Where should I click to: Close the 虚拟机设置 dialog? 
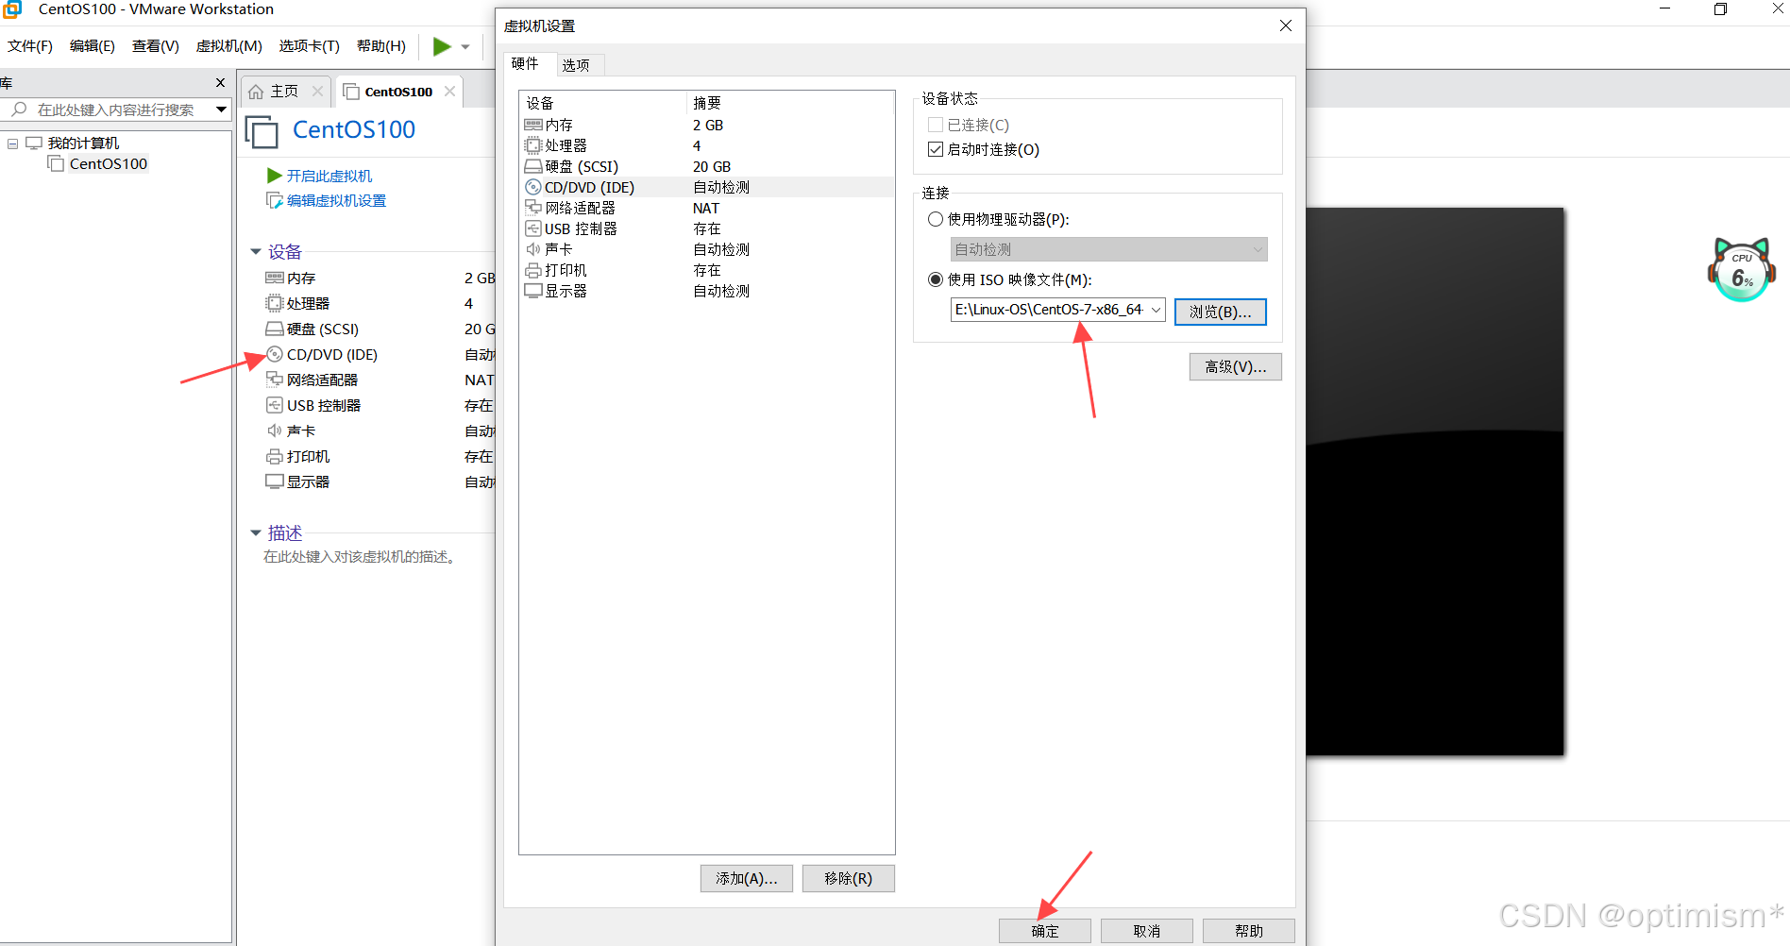1286,25
